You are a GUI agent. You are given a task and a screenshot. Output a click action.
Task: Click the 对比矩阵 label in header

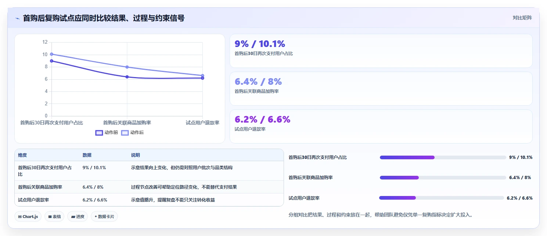[522, 18]
